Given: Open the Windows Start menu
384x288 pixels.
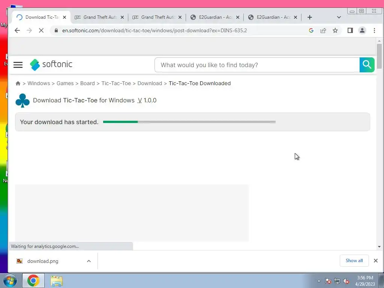Looking at the screenshot, I should pos(10,280).
